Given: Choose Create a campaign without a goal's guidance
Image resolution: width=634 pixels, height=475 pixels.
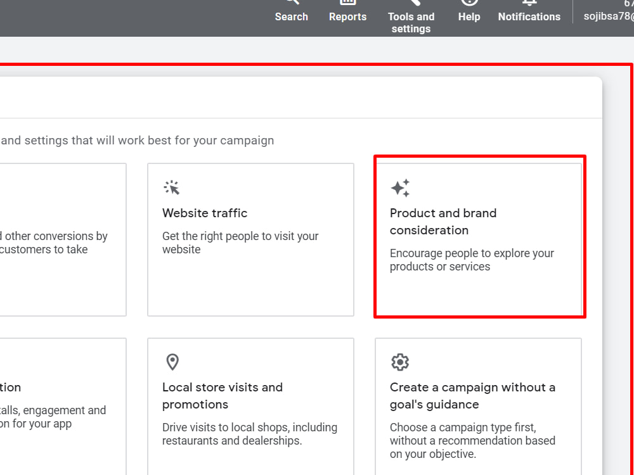Looking at the screenshot, I should click(x=478, y=407).
